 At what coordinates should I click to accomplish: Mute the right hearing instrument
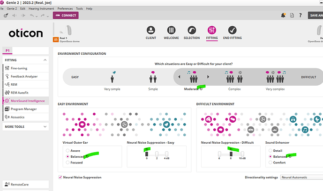pos(23,15)
